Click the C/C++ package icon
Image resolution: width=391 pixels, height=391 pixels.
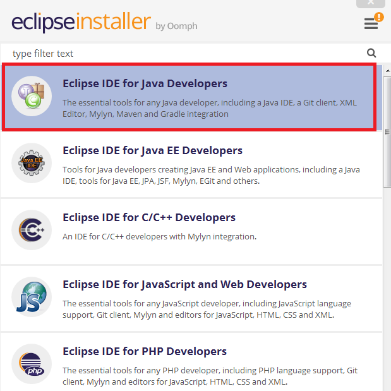(x=32, y=230)
